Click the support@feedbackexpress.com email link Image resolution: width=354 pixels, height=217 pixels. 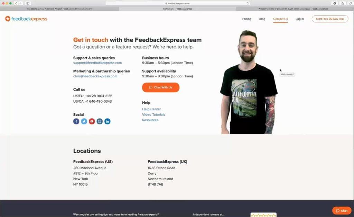pos(97,63)
